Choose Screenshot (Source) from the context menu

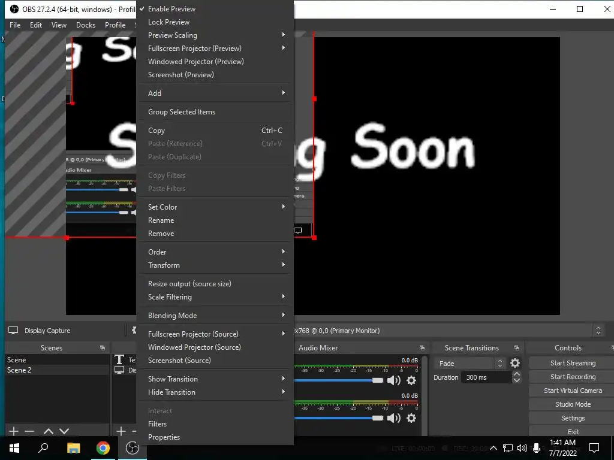point(215,360)
